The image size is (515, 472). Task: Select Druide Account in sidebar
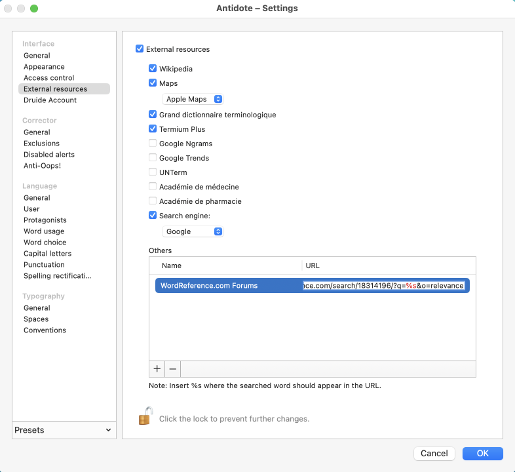50,100
